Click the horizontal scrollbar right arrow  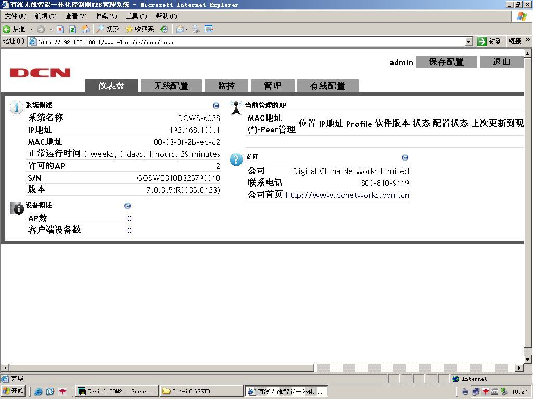[x=519, y=367]
